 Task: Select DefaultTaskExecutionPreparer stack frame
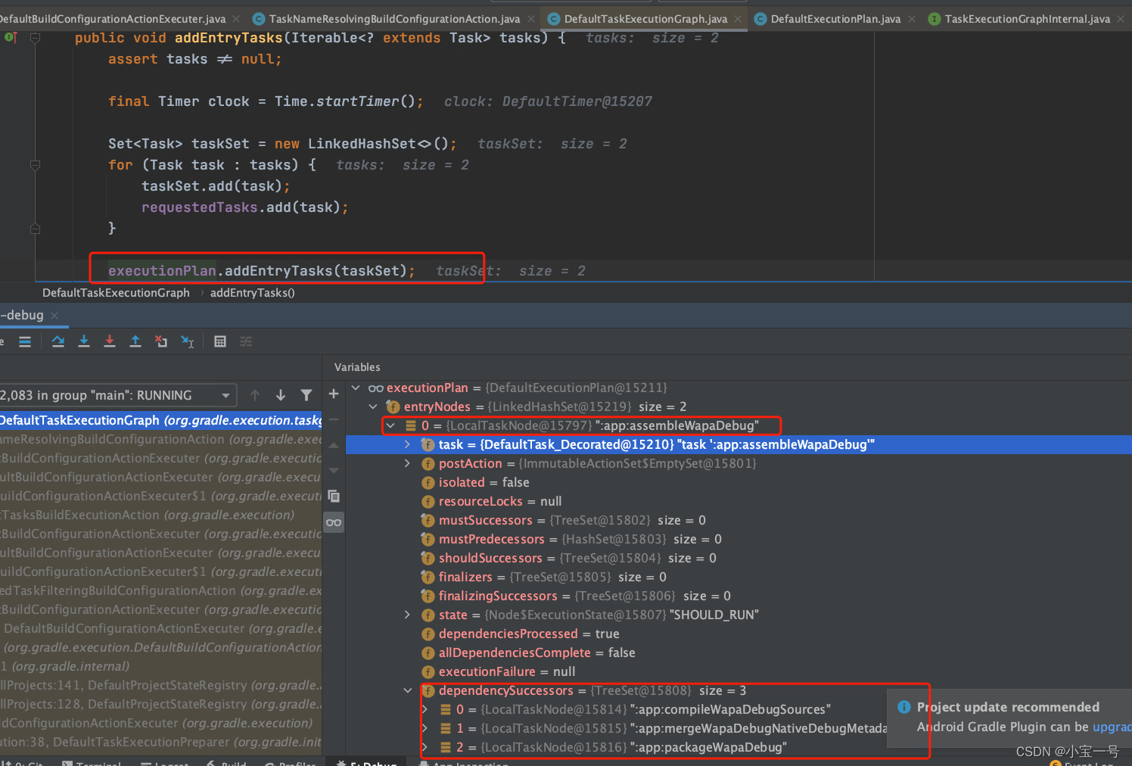(160, 742)
